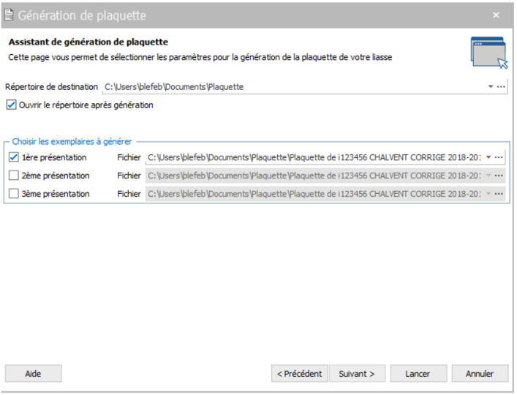Close the Génération de plaquette dialog
This screenshot has width=517, height=395.
coord(496,15)
